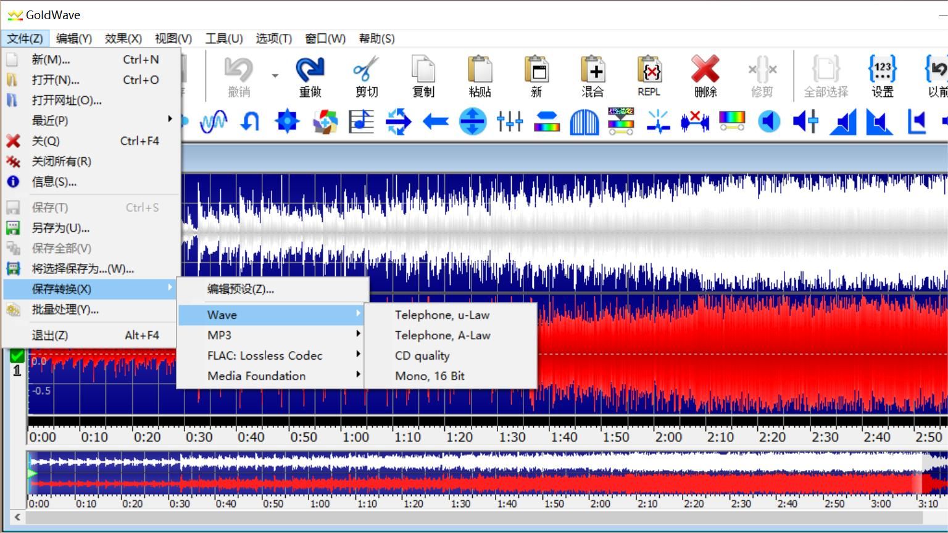Select Save As (另存为) menu entry
The width and height of the screenshot is (948, 533).
coord(91,228)
